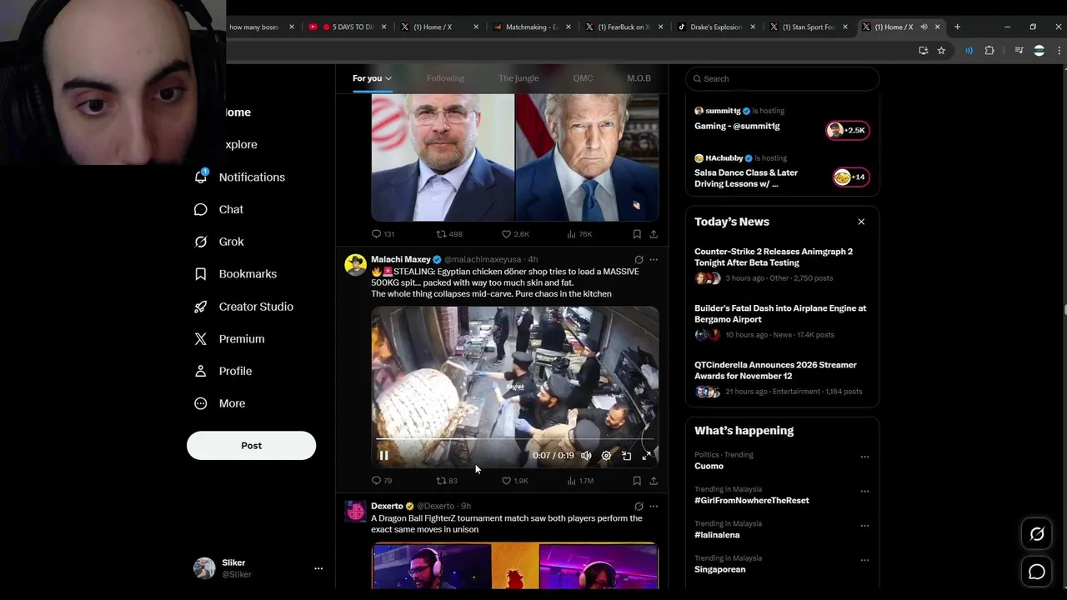The height and width of the screenshot is (600, 1067).
Task: Expand video to fullscreen
Action: (x=646, y=456)
